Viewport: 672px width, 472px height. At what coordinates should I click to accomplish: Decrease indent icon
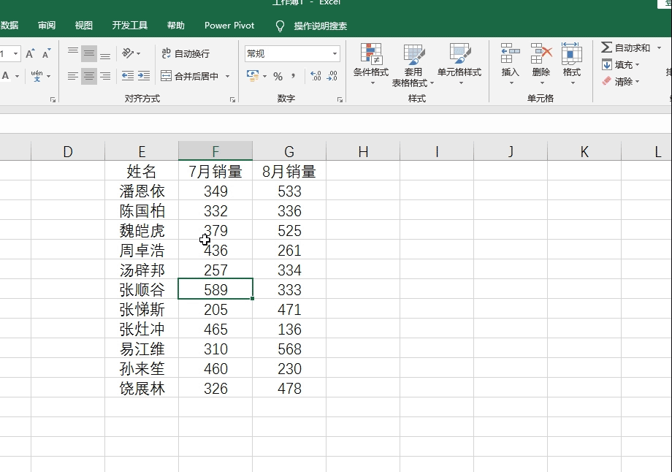pyautogui.click(x=128, y=76)
